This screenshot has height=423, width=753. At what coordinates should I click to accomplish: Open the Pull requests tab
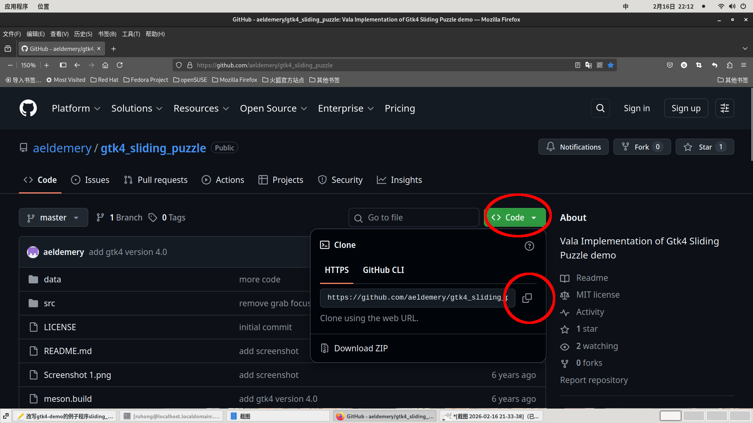tap(156, 180)
